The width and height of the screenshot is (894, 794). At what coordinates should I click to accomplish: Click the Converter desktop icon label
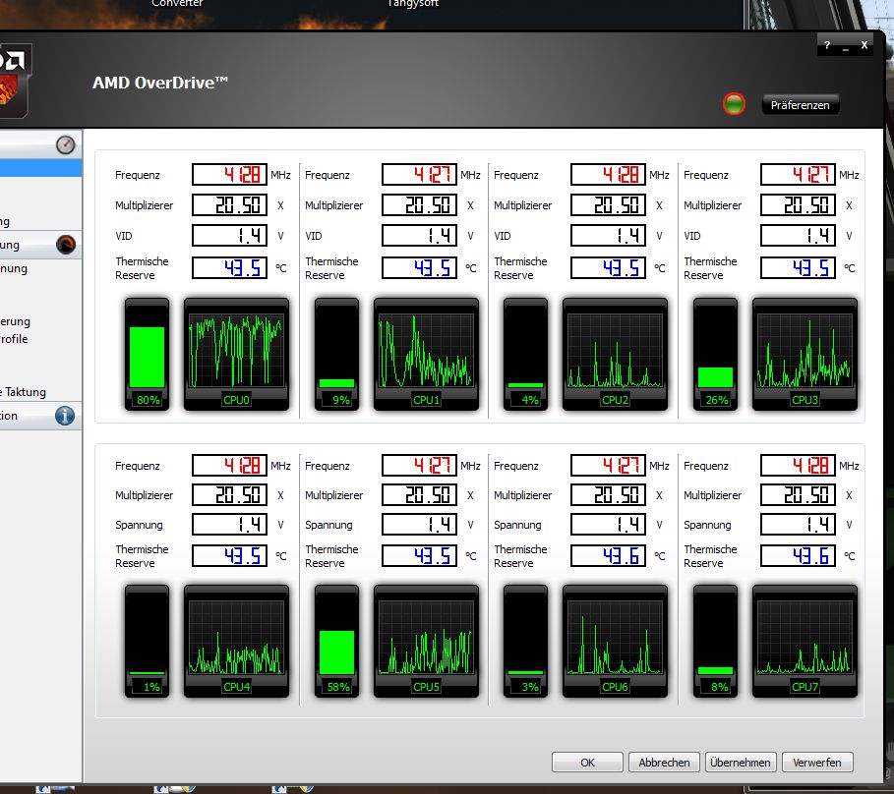pos(177,3)
